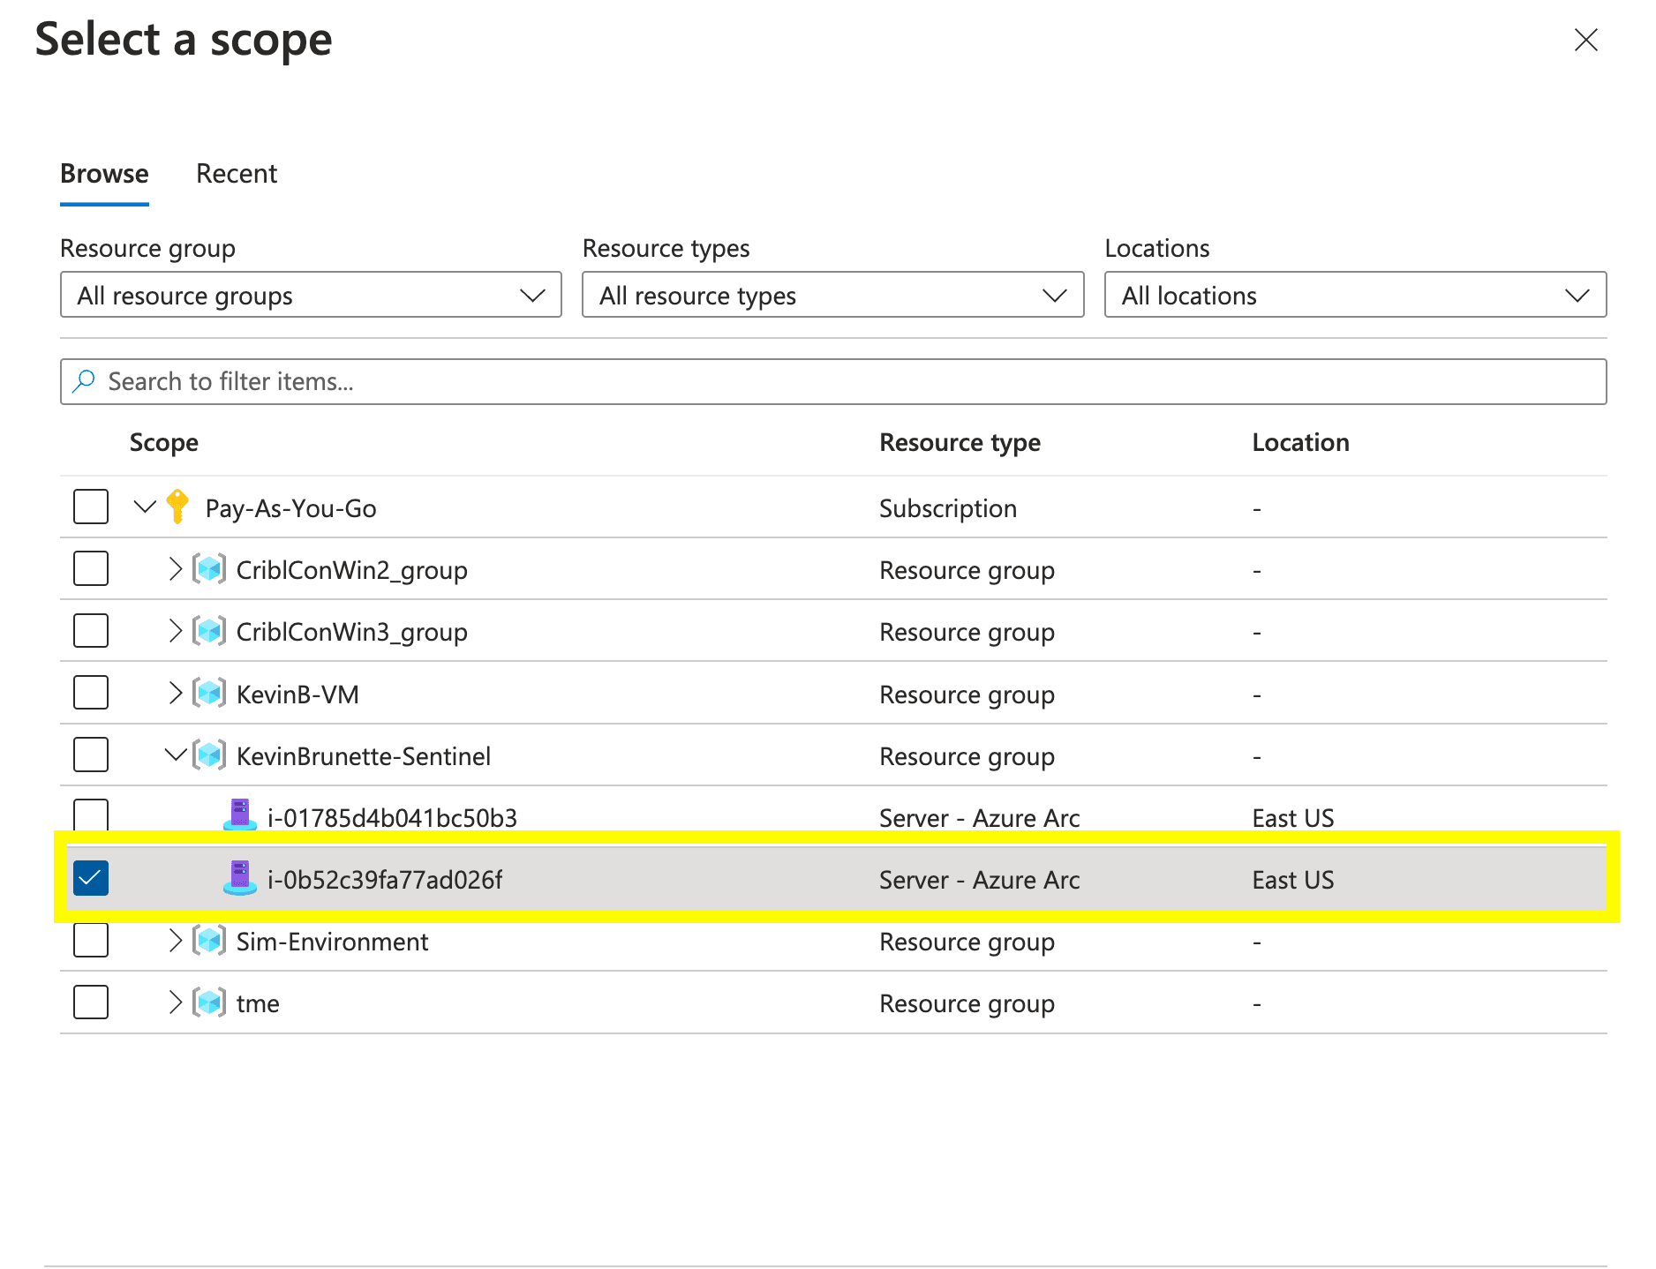This screenshot has width=1656, height=1269.
Task: Click the Pay-As-You-Go subscription key icon
Action: (177, 507)
